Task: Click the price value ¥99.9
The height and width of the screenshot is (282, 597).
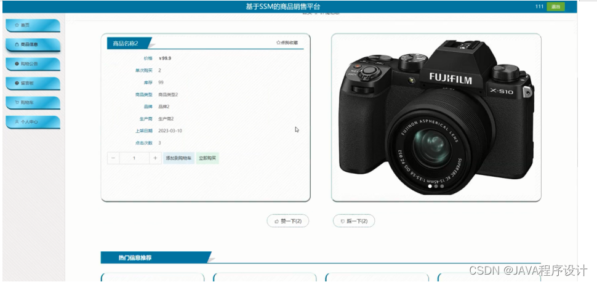Action: pyautogui.click(x=165, y=58)
